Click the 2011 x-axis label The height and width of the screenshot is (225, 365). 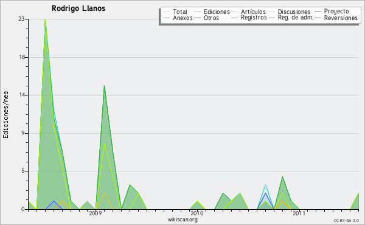point(299,213)
